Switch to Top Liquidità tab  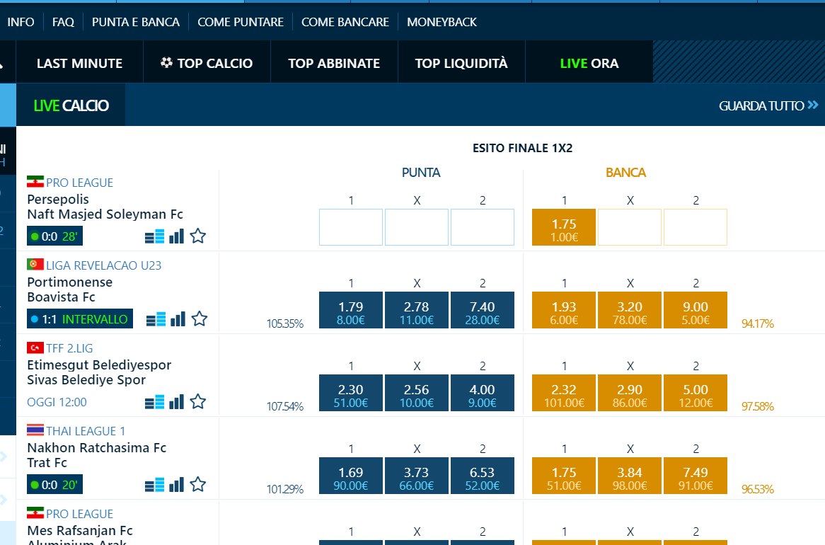[461, 63]
